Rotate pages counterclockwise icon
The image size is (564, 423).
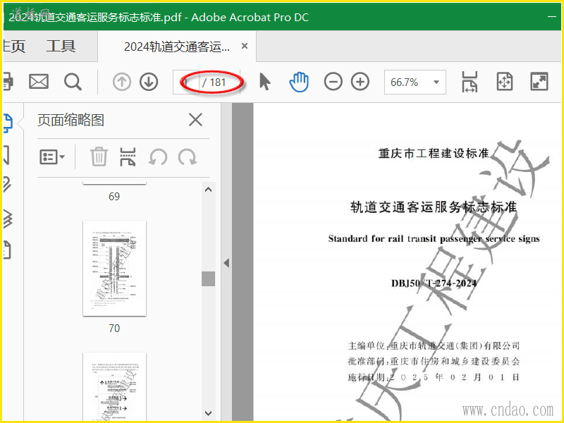pos(158,157)
